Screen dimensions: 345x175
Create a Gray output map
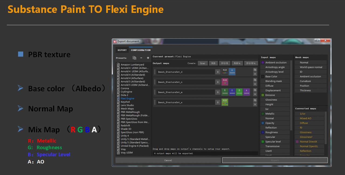203,63
